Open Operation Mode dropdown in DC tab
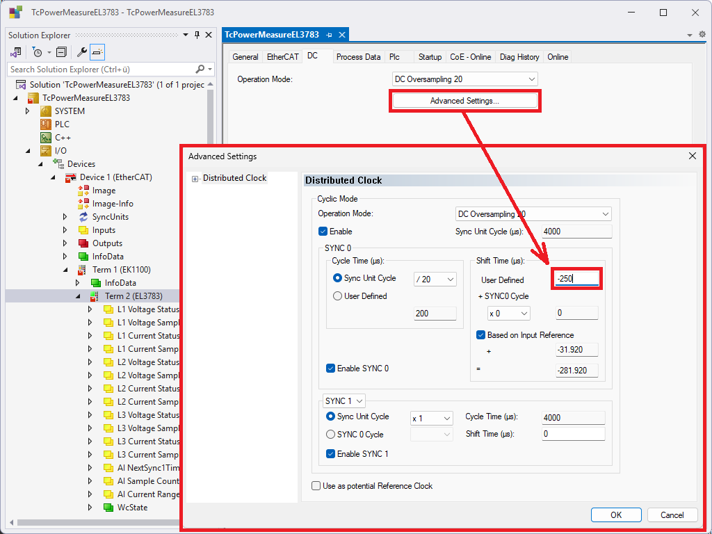712x534 pixels. click(x=465, y=79)
